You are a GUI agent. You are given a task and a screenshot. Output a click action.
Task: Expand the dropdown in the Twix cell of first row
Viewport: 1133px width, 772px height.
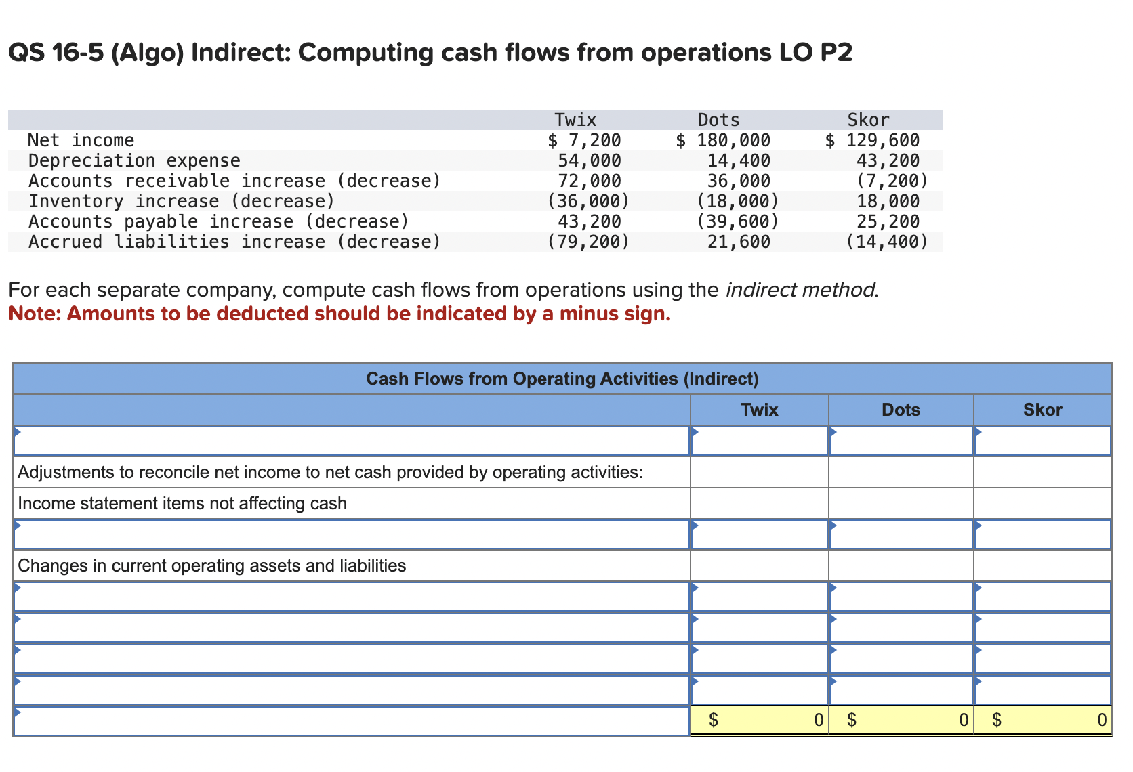tap(759, 440)
